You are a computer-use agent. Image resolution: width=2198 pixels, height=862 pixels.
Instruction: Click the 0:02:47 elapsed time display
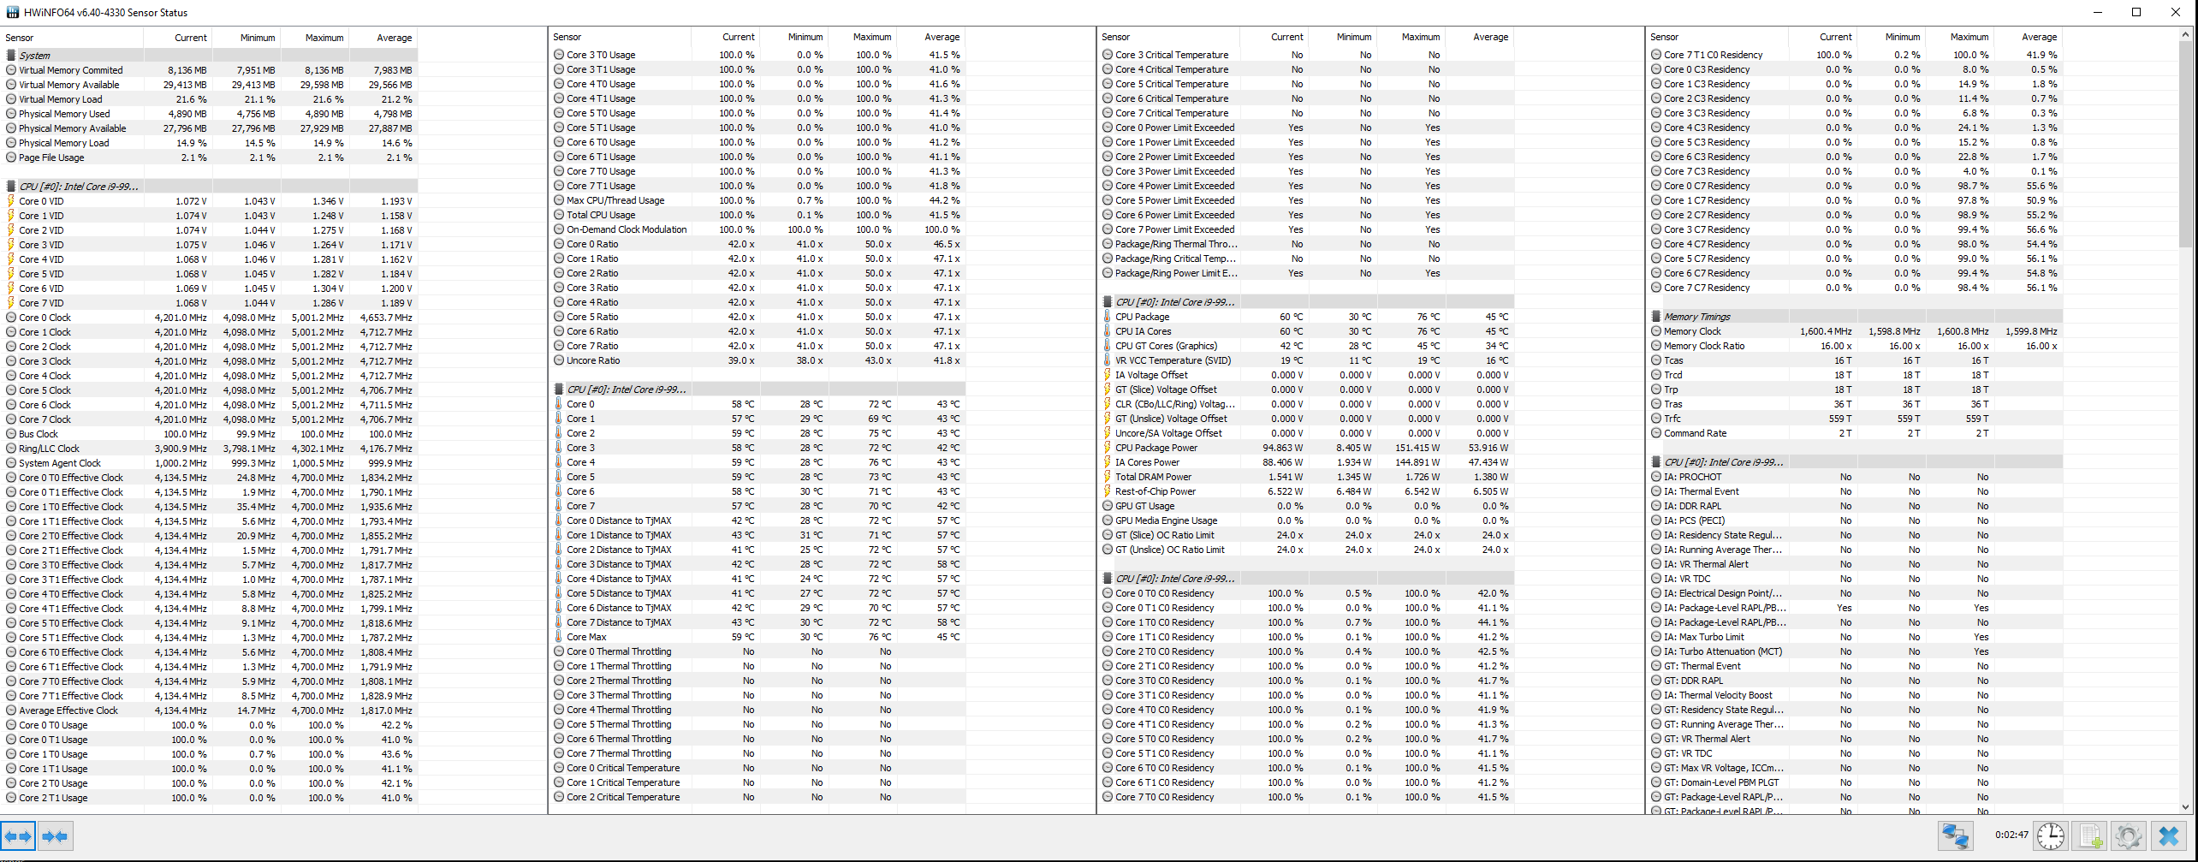2011,835
